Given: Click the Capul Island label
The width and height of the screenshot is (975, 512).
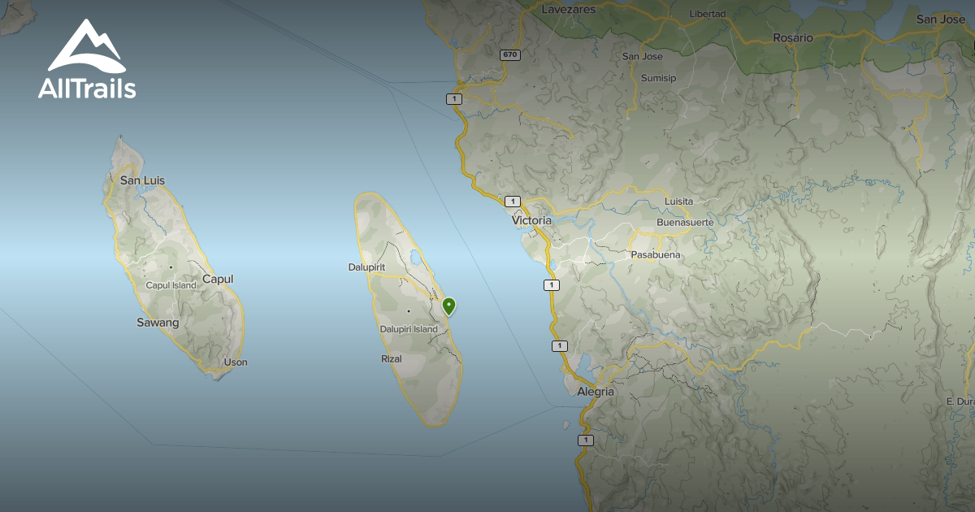Looking at the screenshot, I should (171, 285).
